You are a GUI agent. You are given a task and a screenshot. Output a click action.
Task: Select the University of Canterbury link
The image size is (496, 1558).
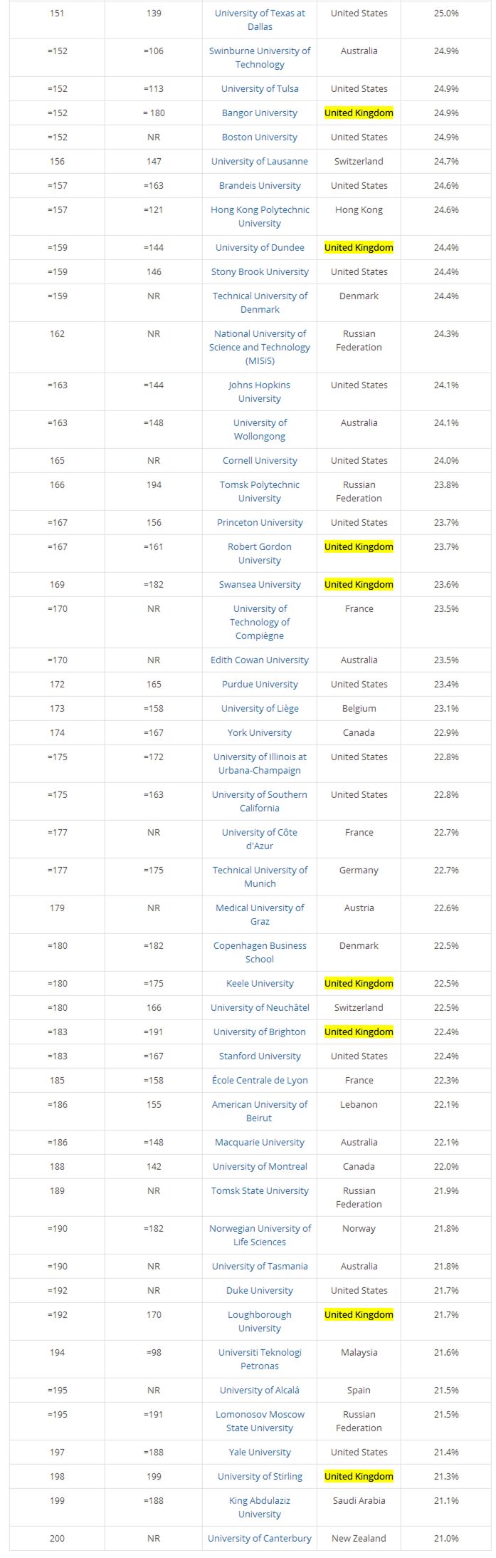(260, 1538)
